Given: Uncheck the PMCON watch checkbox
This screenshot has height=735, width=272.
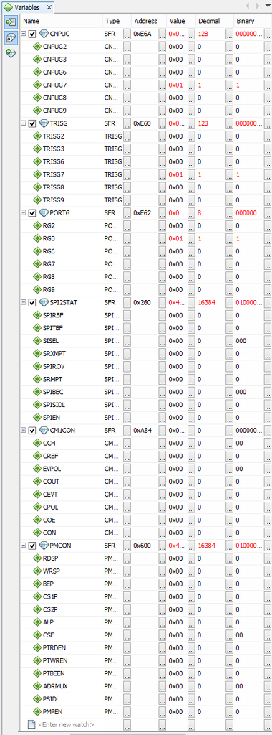Looking at the screenshot, I should [x=32, y=545].
